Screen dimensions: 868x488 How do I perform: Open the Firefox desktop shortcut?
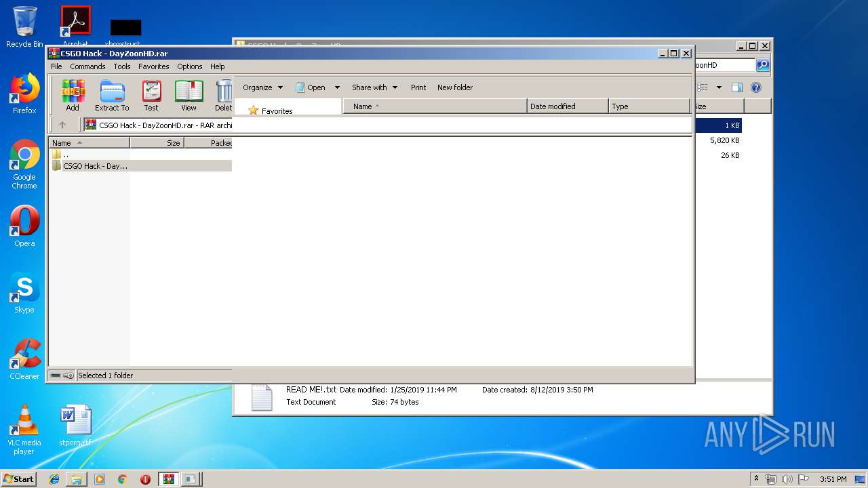tap(24, 94)
